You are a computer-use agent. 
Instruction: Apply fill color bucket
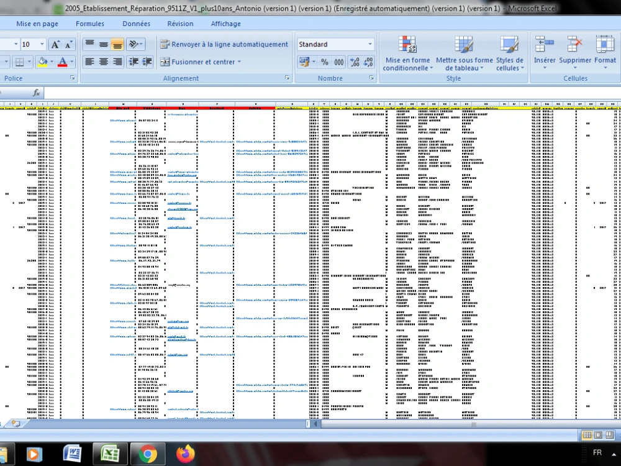pos(42,62)
